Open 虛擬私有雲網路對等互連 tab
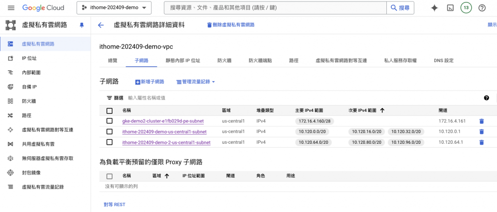This screenshot has width=497, height=212. 341,61
